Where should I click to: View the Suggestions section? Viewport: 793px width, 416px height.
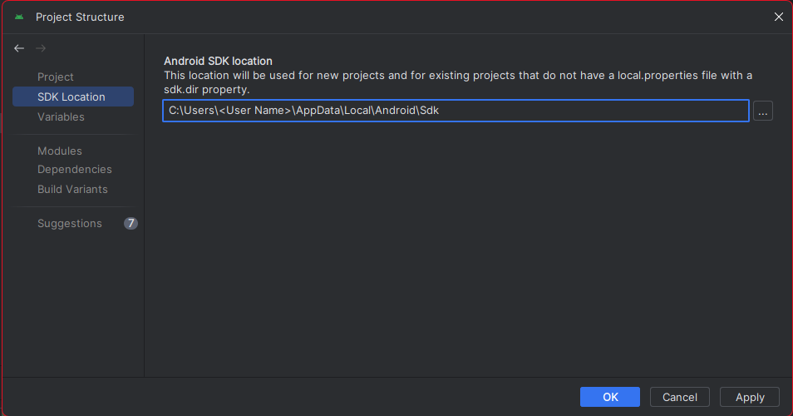(x=69, y=223)
